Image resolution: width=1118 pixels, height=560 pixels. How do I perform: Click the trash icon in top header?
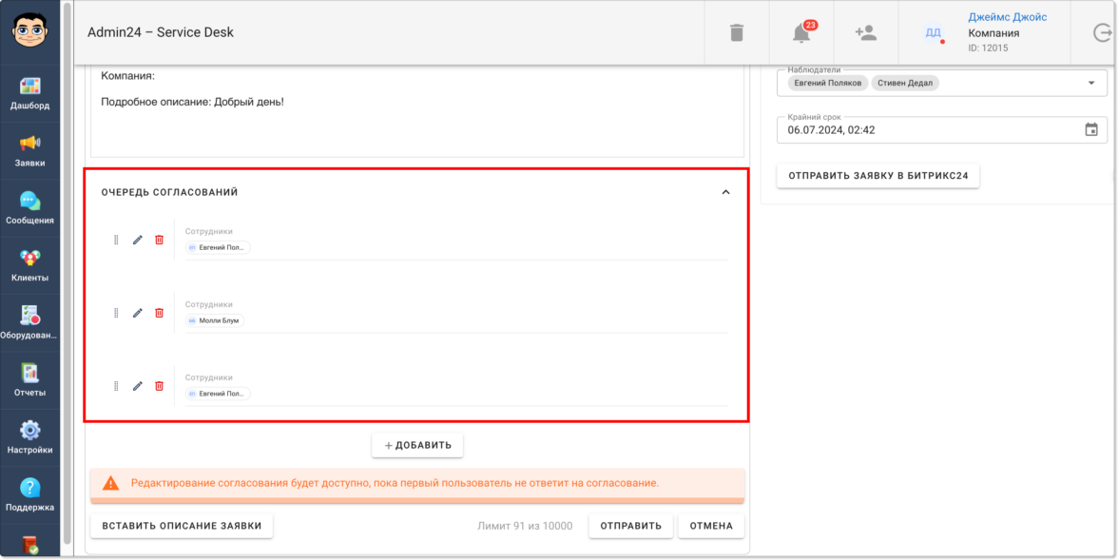pyautogui.click(x=737, y=33)
